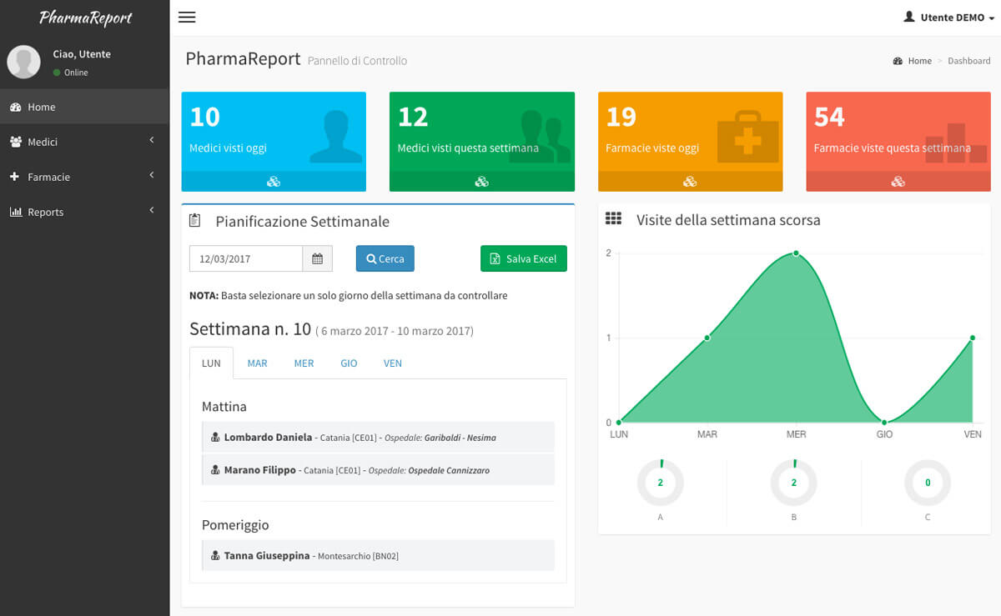Expand the Medici sidebar submenu
This screenshot has height=616, width=1001.
(83, 142)
